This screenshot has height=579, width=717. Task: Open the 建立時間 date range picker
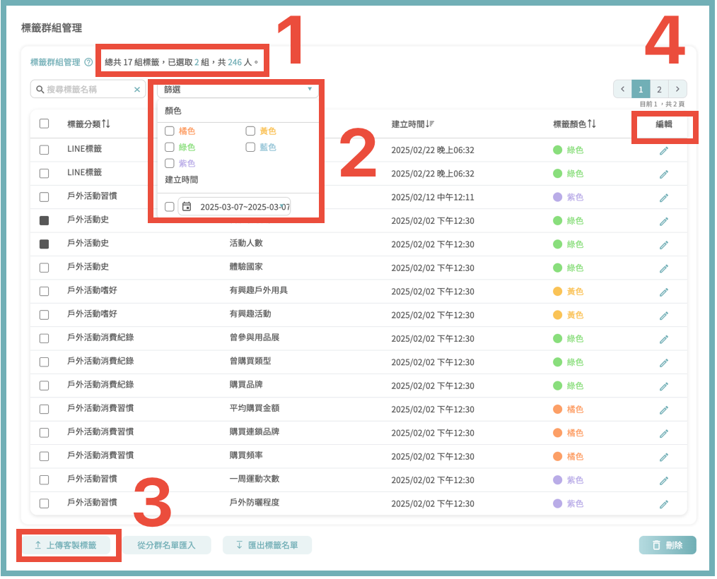240,207
